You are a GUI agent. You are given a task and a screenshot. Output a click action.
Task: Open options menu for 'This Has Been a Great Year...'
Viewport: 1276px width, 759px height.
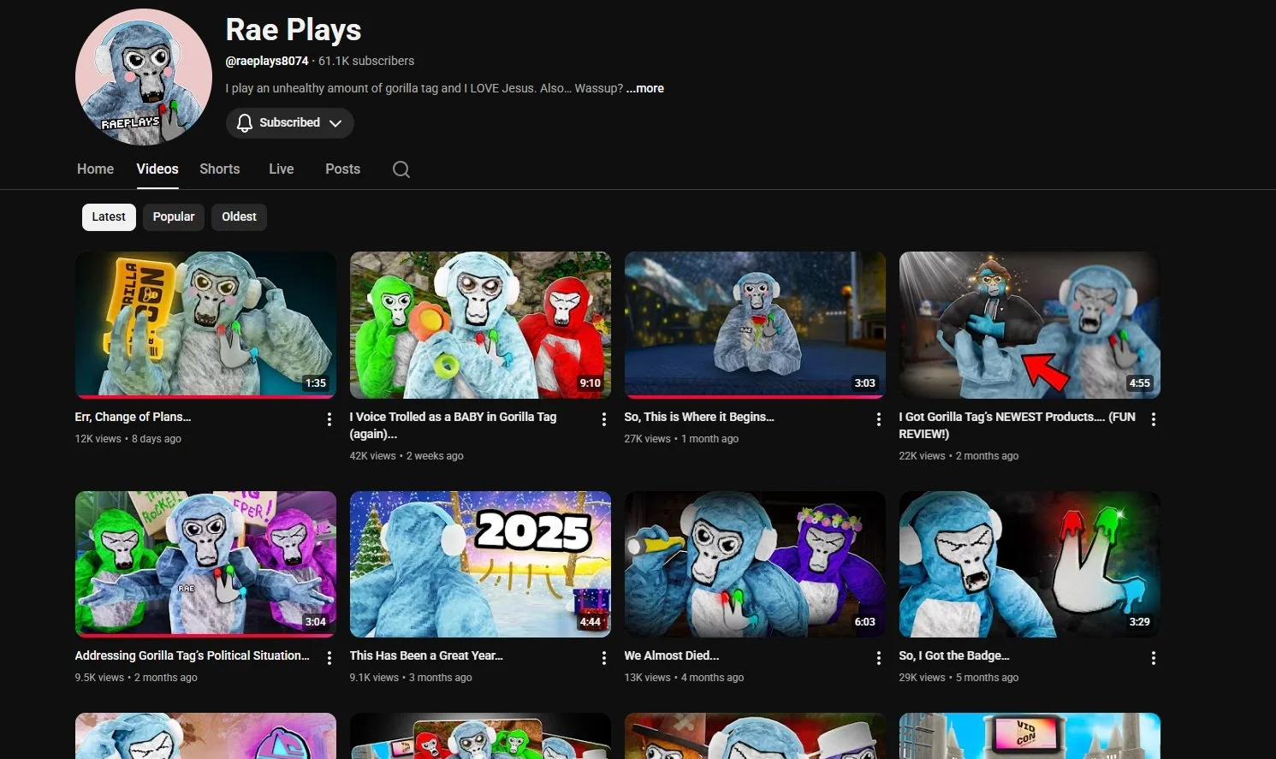pyautogui.click(x=603, y=658)
